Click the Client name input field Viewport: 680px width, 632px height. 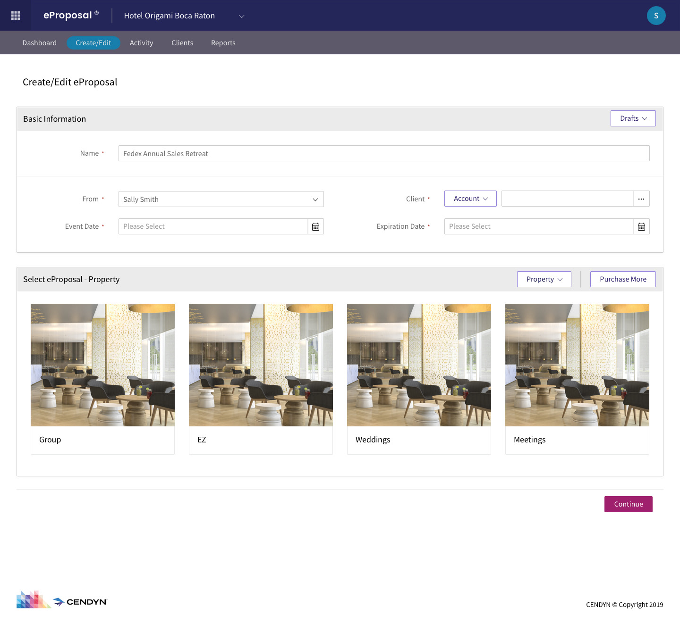coord(567,199)
